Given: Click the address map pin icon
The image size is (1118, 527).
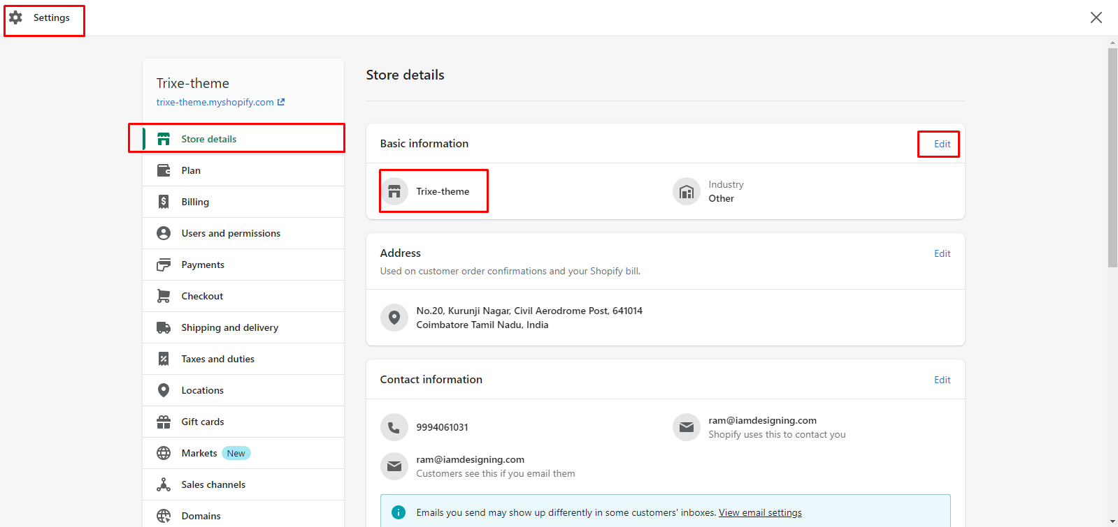Looking at the screenshot, I should (394, 318).
